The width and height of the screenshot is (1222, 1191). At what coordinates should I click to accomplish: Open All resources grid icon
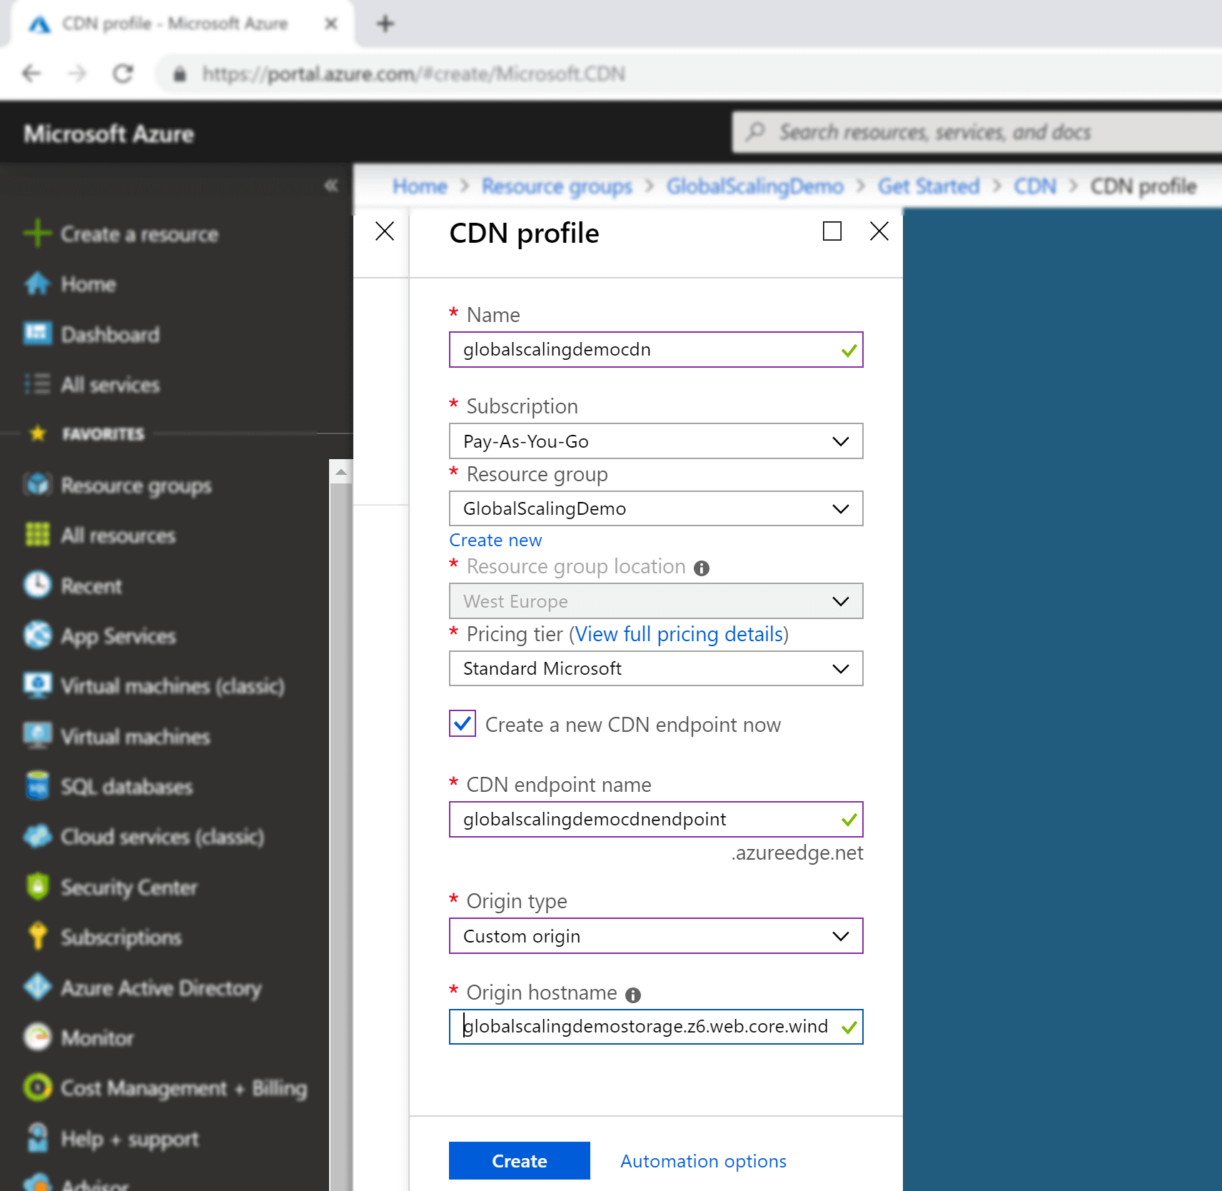click(x=37, y=535)
